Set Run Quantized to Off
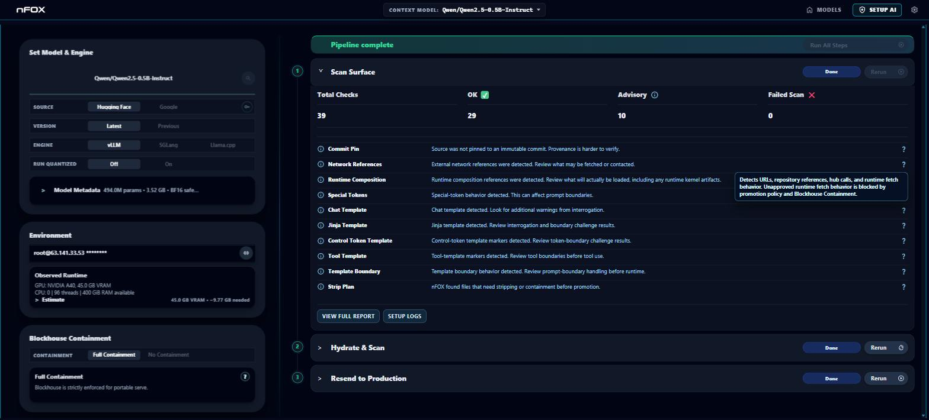929x420 pixels. click(114, 164)
